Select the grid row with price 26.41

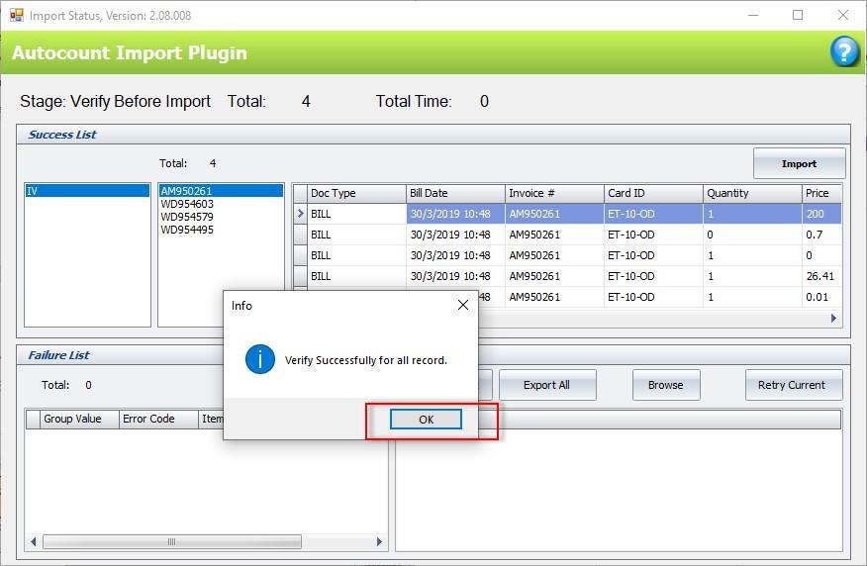point(568,276)
